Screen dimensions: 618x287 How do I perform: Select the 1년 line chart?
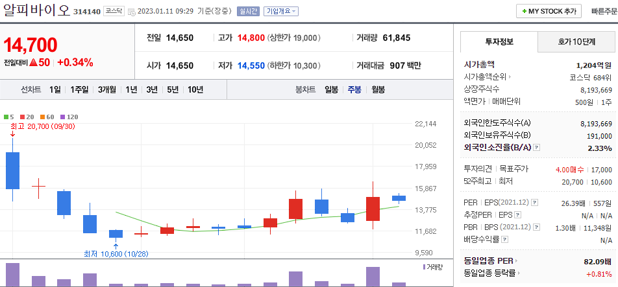131,89
